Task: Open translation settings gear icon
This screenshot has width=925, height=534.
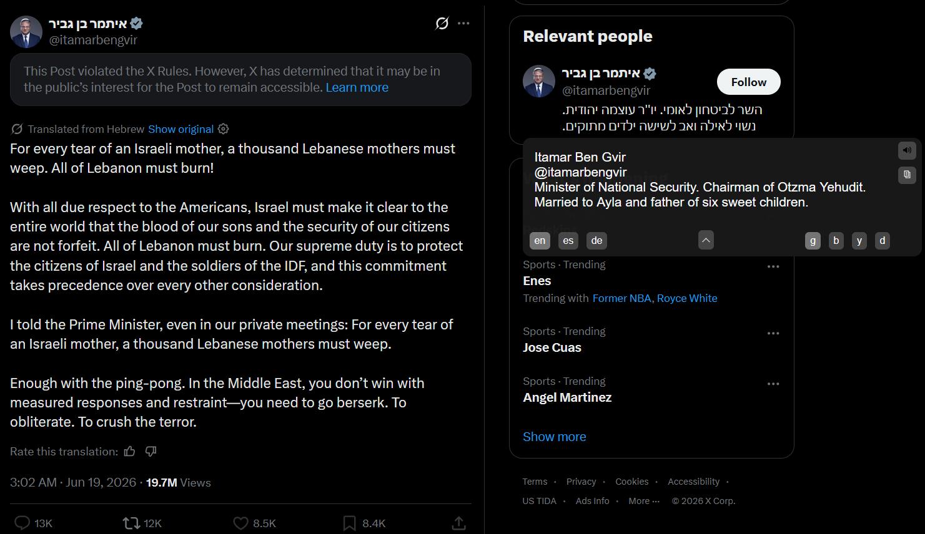Action: click(223, 129)
